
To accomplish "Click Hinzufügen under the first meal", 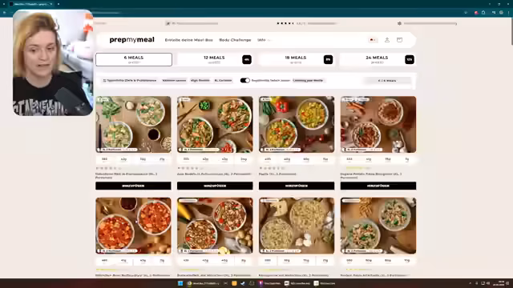I will point(133,186).
